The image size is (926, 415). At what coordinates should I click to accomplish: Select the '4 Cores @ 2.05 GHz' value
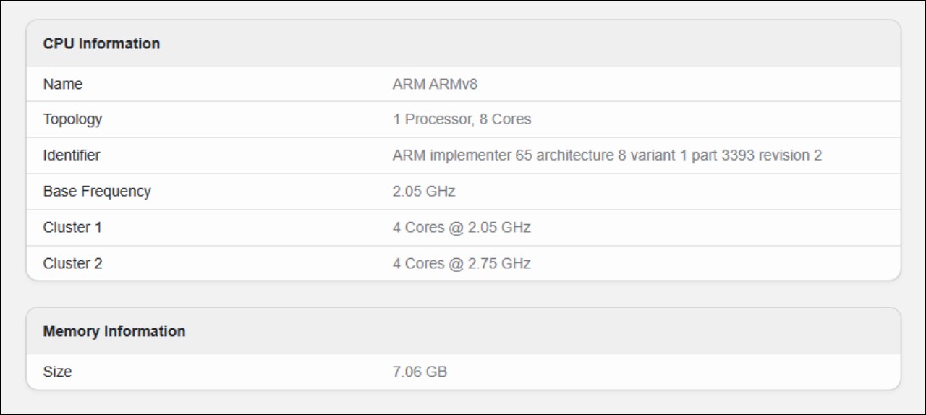pos(462,227)
